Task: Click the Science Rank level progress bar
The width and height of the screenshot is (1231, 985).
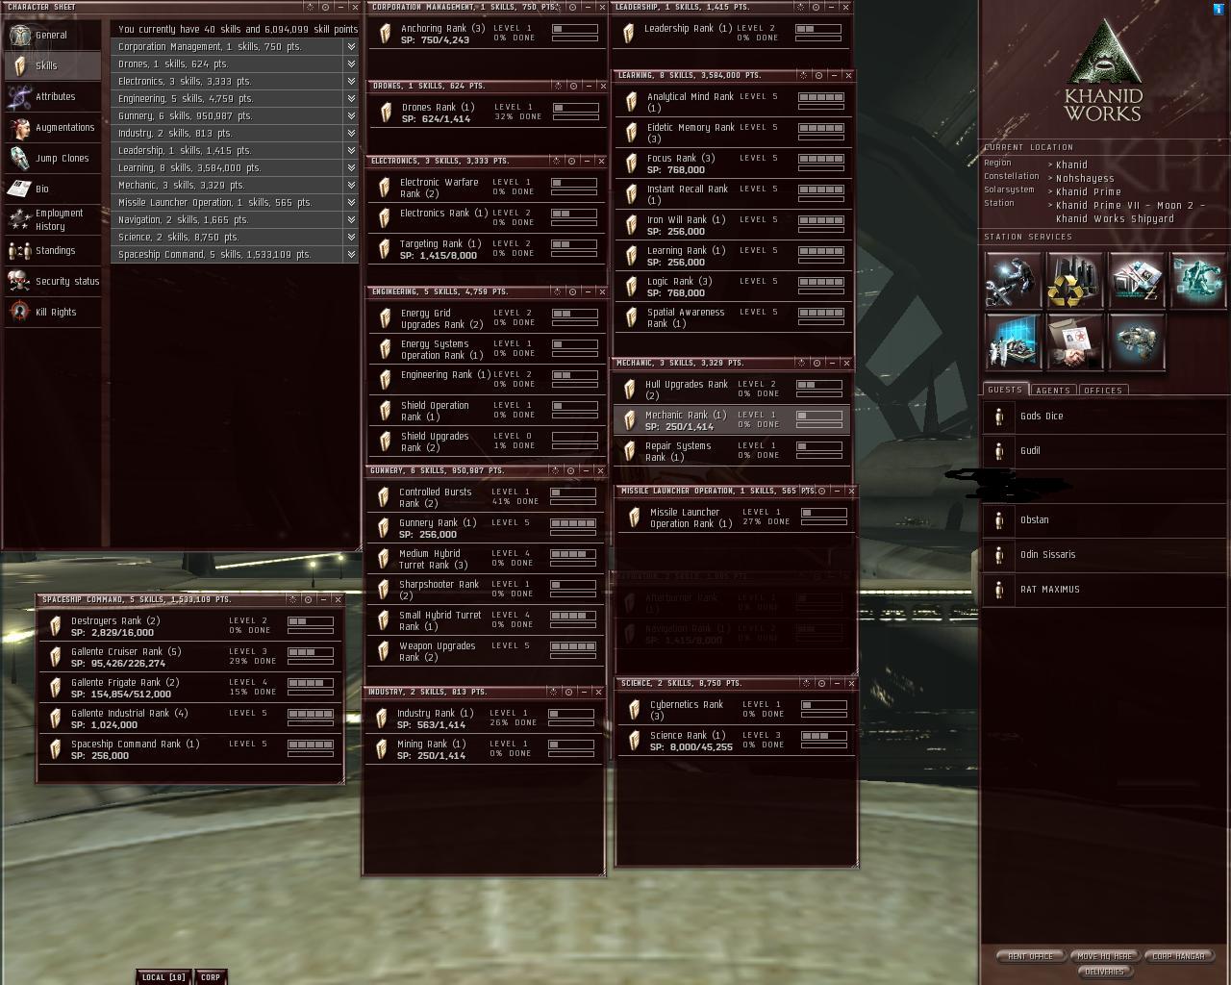Action: click(824, 736)
